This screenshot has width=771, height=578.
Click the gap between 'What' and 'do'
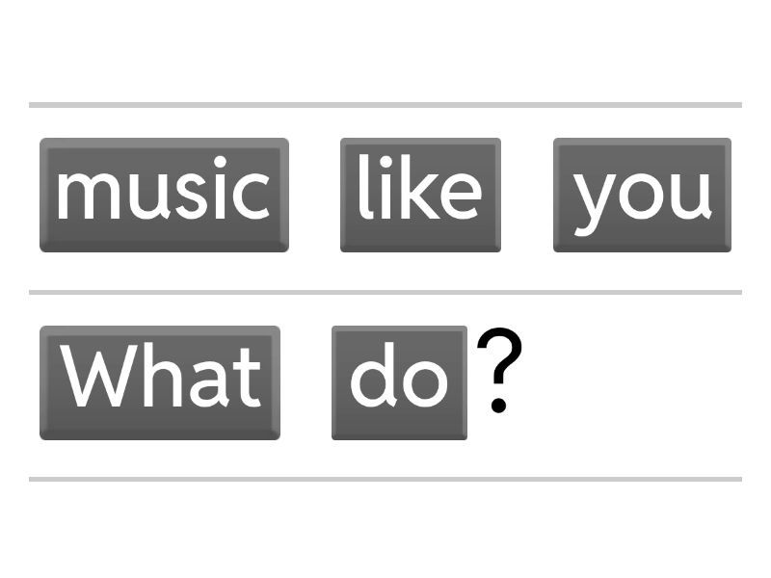point(306,382)
